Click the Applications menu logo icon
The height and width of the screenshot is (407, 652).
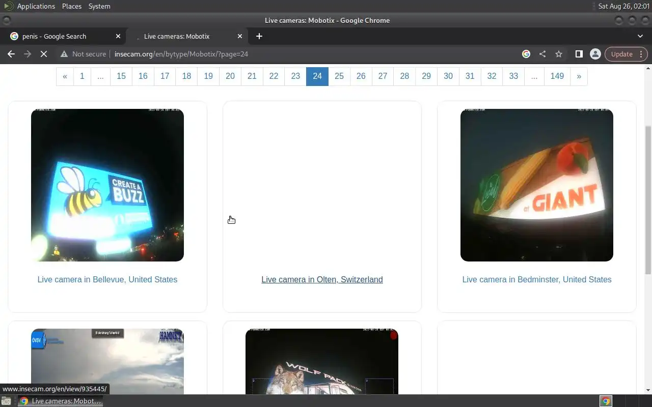click(8, 6)
